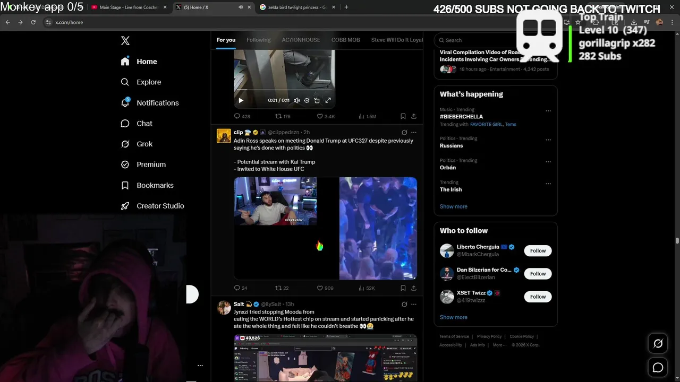The image size is (680, 382).
Task: View analytics of post with 1.5M views
Action: pos(367,116)
